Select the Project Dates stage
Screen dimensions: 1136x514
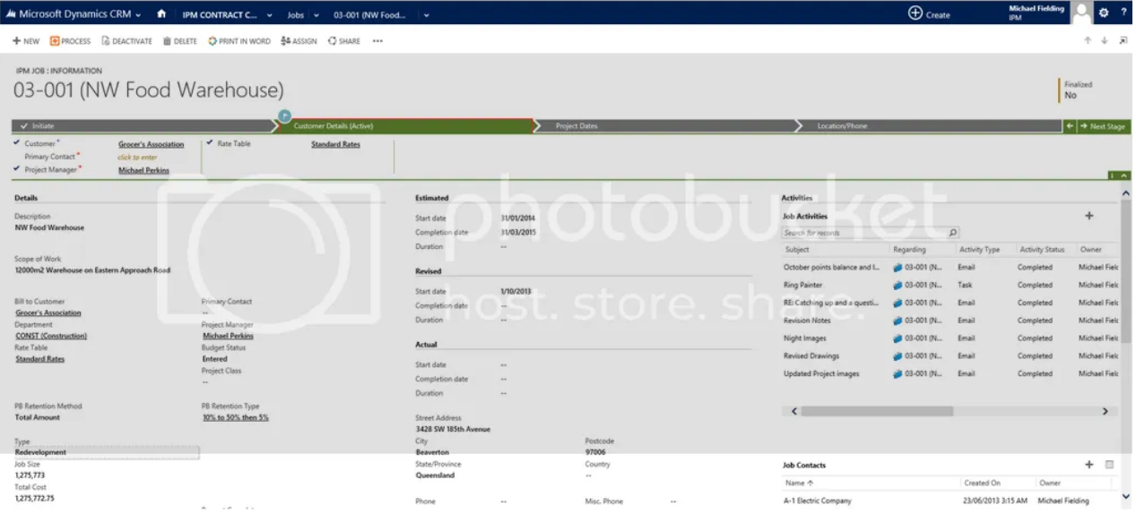[665, 126]
